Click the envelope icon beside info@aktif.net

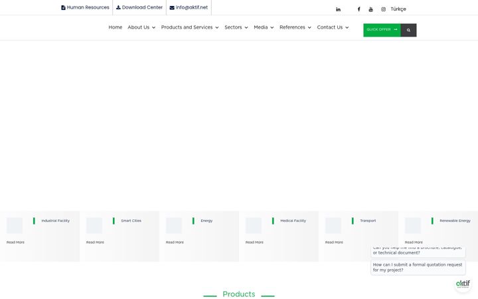tap(172, 7)
